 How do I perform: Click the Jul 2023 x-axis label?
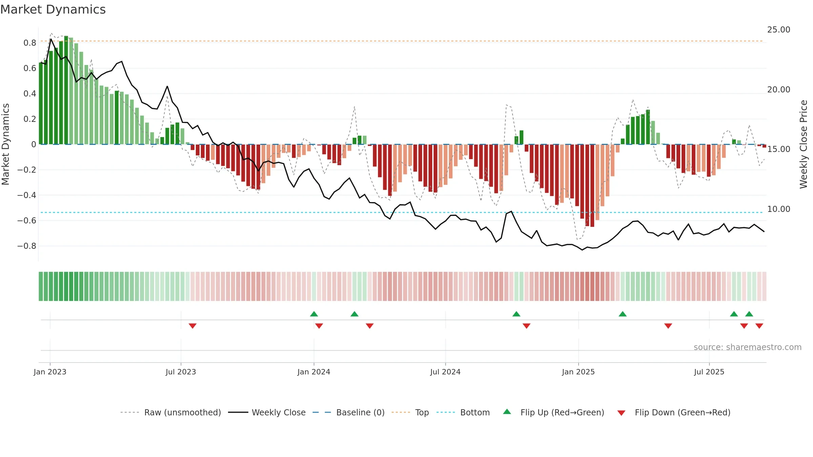pos(181,372)
